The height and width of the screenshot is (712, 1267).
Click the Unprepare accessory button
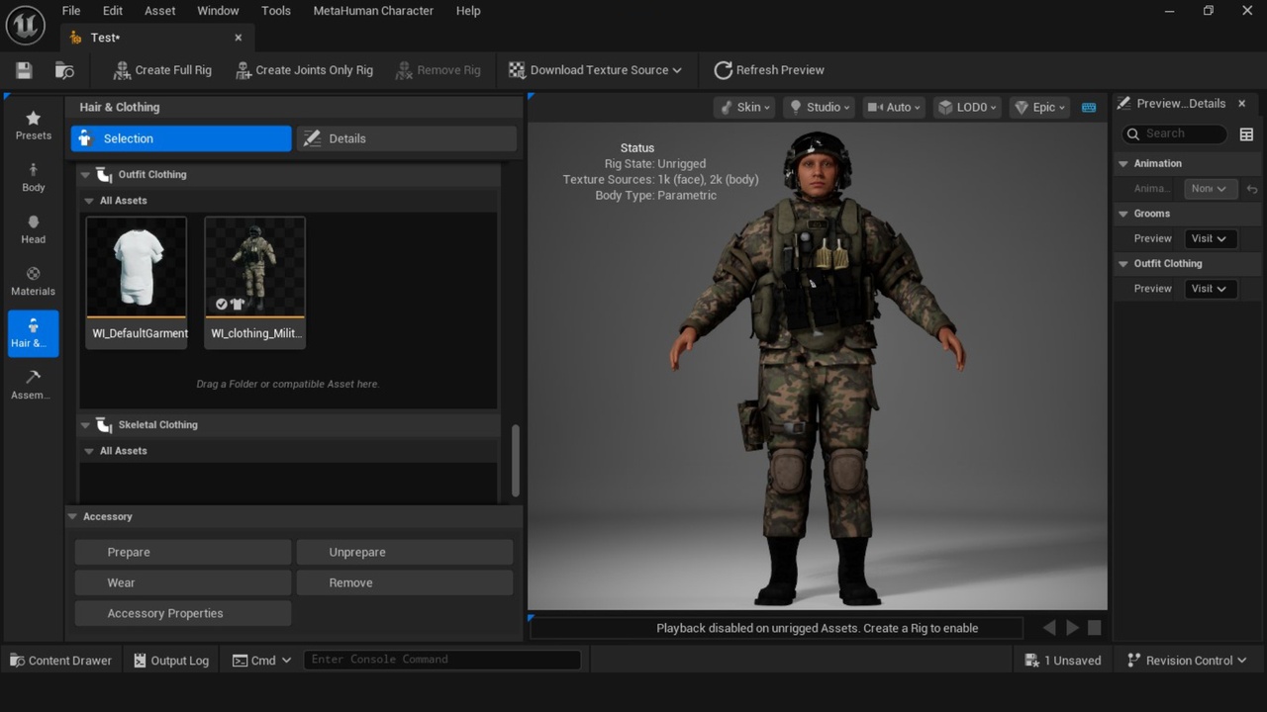point(405,552)
